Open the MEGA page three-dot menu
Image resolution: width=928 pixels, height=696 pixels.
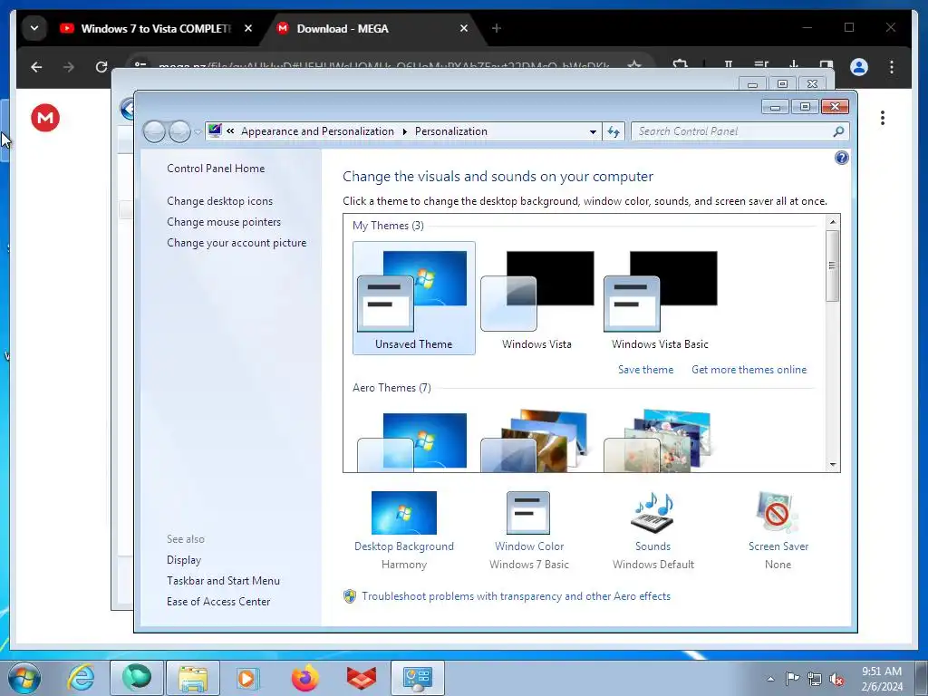point(883,118)
